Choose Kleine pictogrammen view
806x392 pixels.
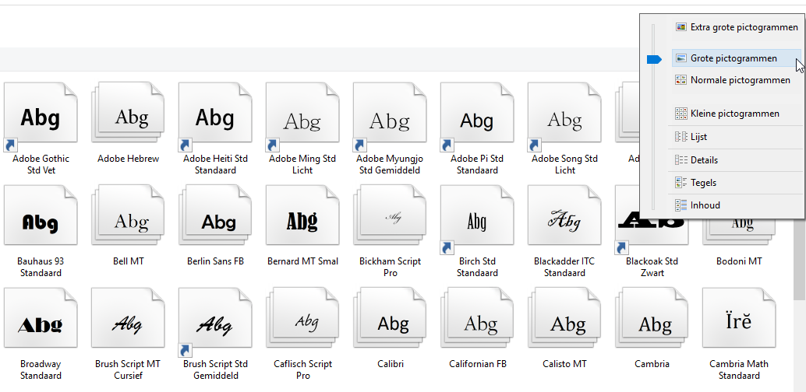click(737, 114)
